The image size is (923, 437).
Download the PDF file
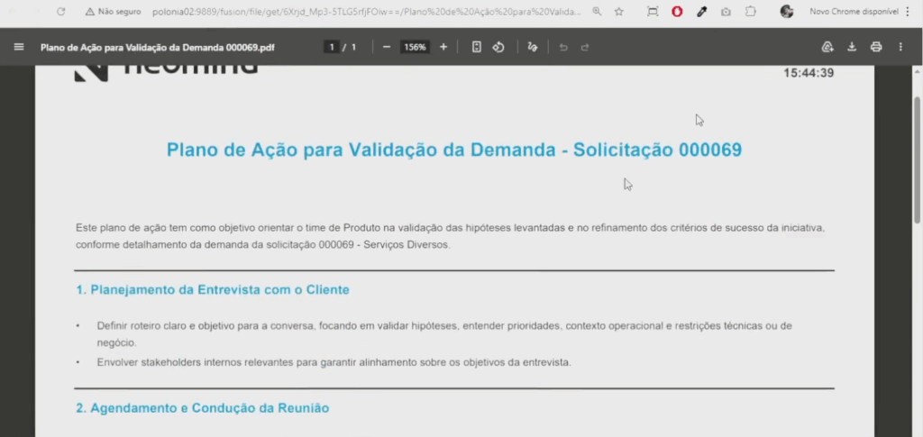point(852,47)
